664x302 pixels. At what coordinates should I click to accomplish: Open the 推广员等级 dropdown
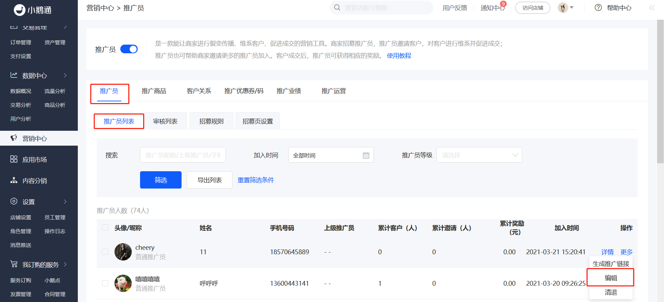click(x=479, y=155)
